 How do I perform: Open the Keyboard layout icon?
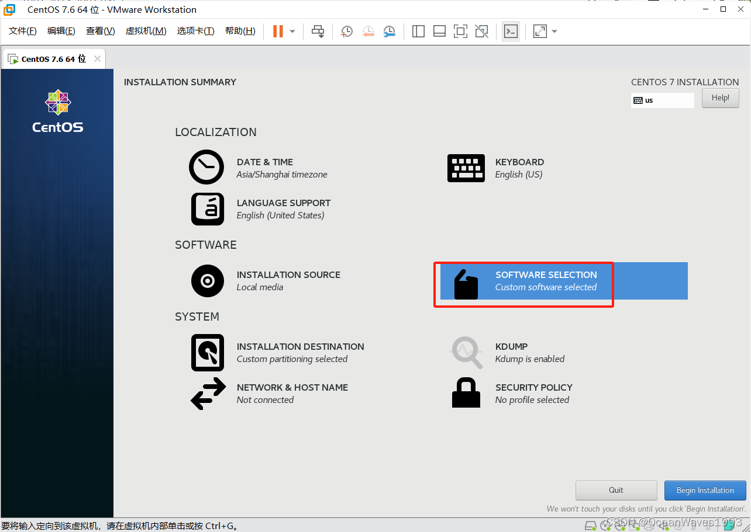point(466,168)
